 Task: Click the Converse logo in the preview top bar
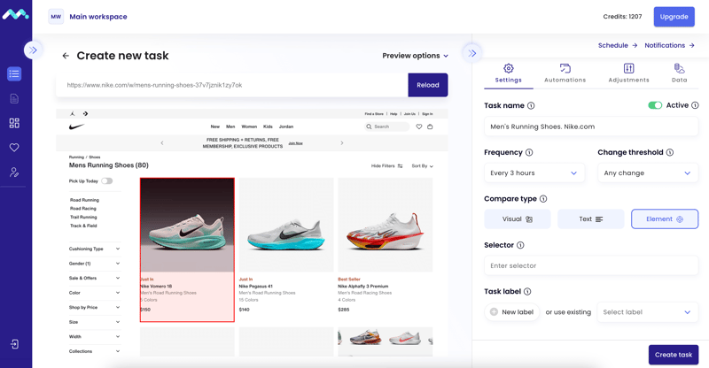pyautogui.click(x=85, y=114)
